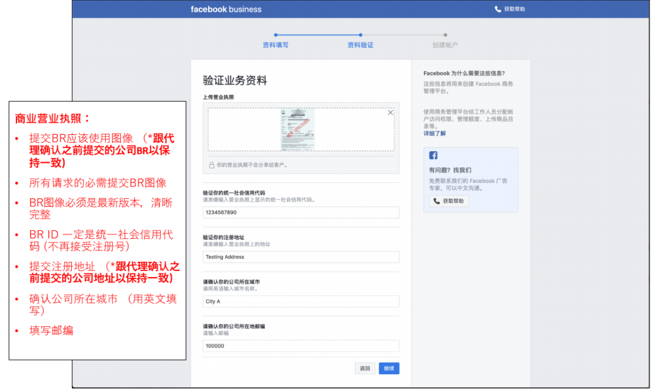Click the credit code field with 1234567890
The image size is (657, 389).
[x=301, y=212]
